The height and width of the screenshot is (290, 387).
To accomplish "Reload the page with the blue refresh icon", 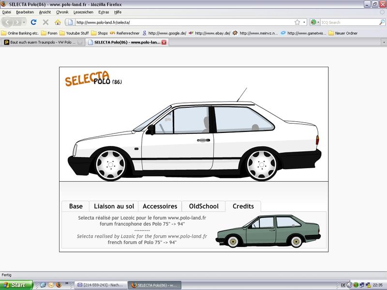I will (x=33, y=22).
